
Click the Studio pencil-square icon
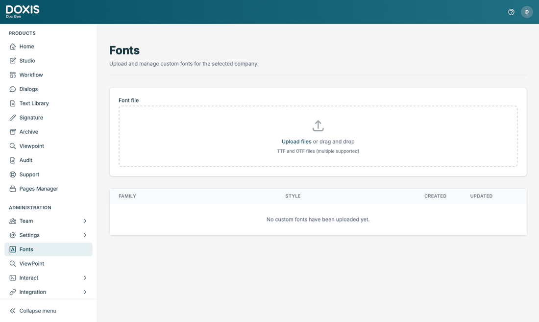point(13,60)
